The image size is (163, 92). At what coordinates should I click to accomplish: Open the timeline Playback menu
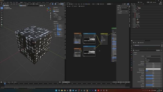click(x=5, y=82)
